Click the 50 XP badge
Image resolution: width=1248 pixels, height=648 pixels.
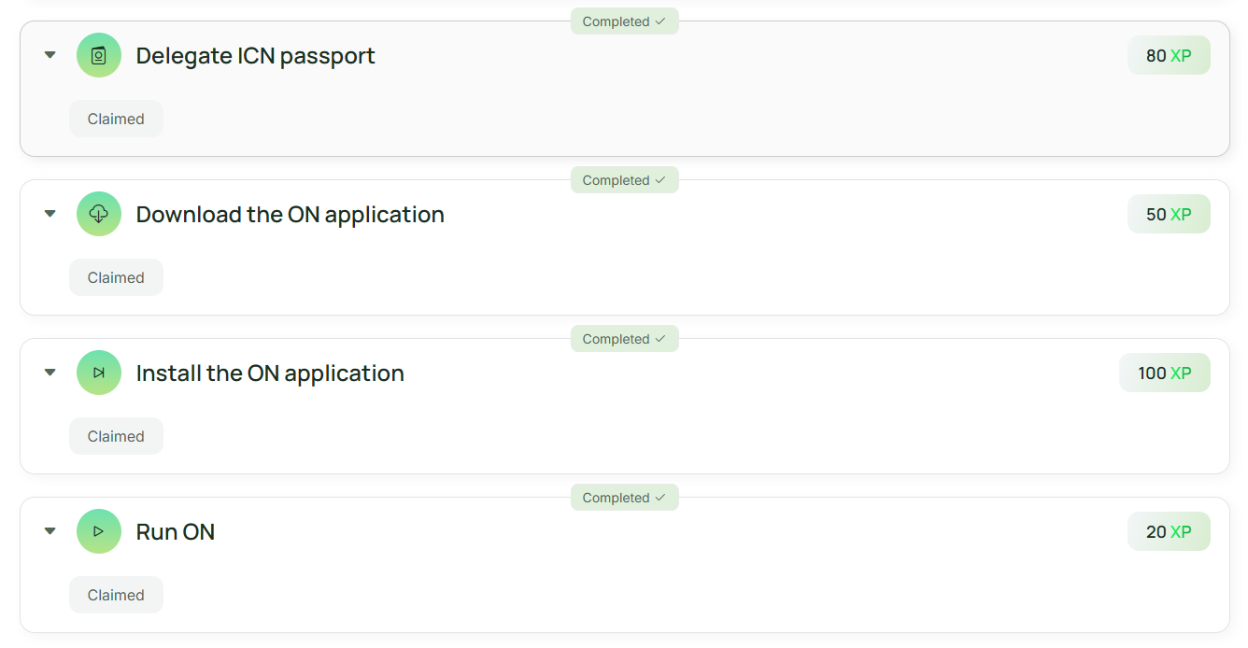(1169, 214)
